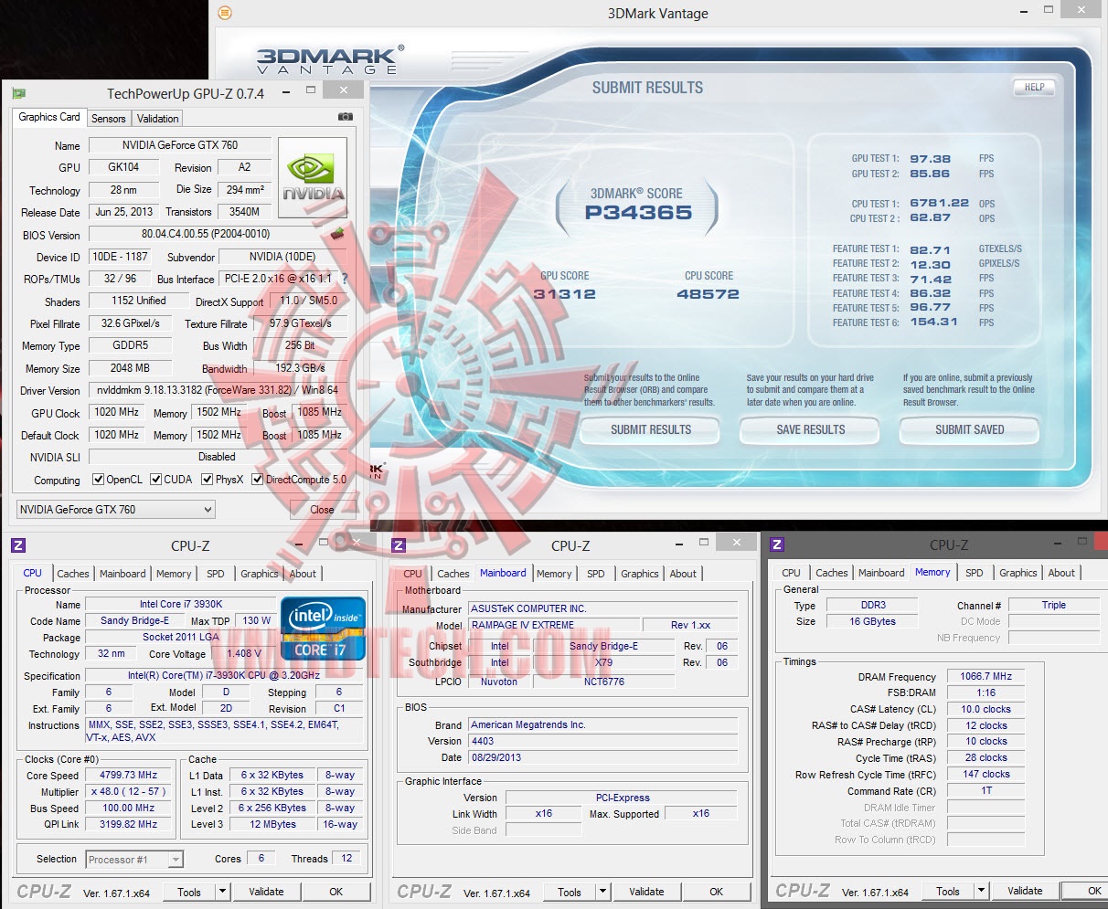
Task: Minimize the GPU-Z window
Action: click(287, 91)
